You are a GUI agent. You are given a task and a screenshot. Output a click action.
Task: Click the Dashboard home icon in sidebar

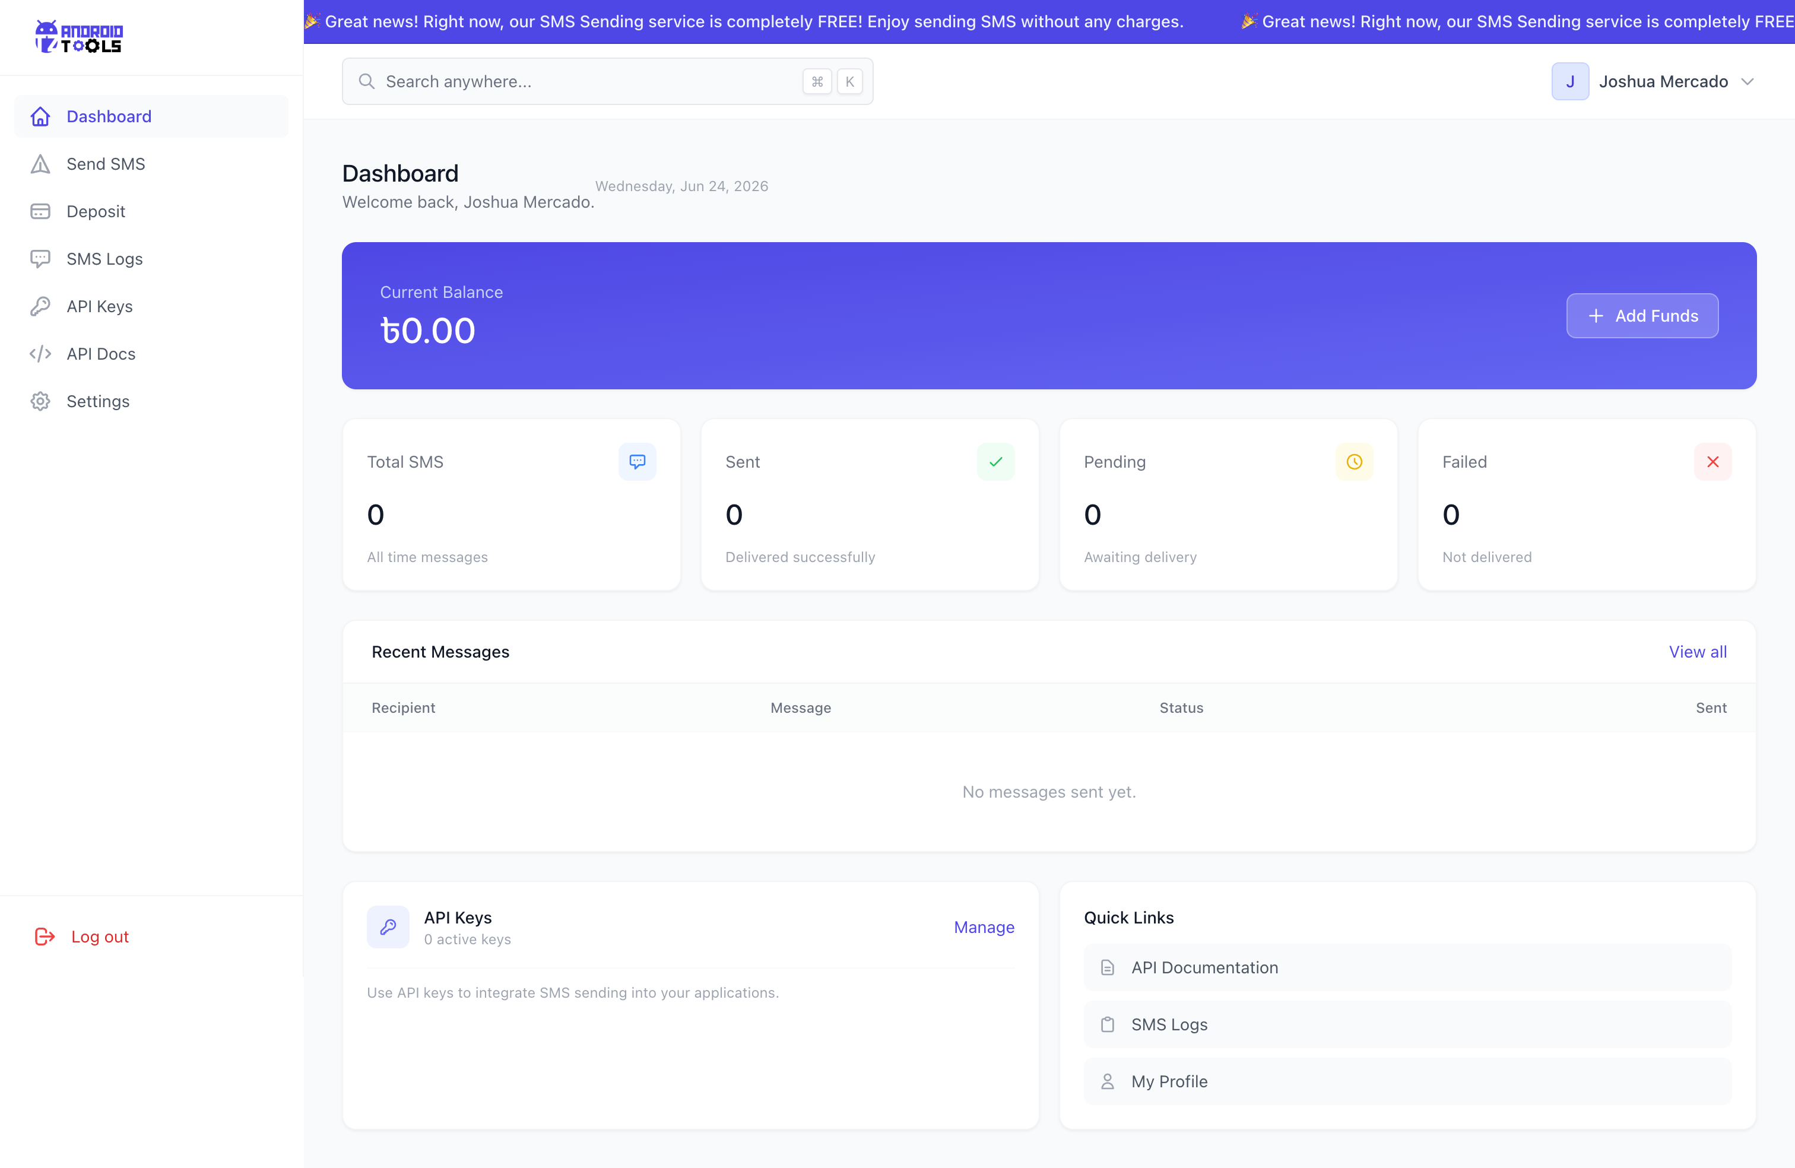pos(41,116)
